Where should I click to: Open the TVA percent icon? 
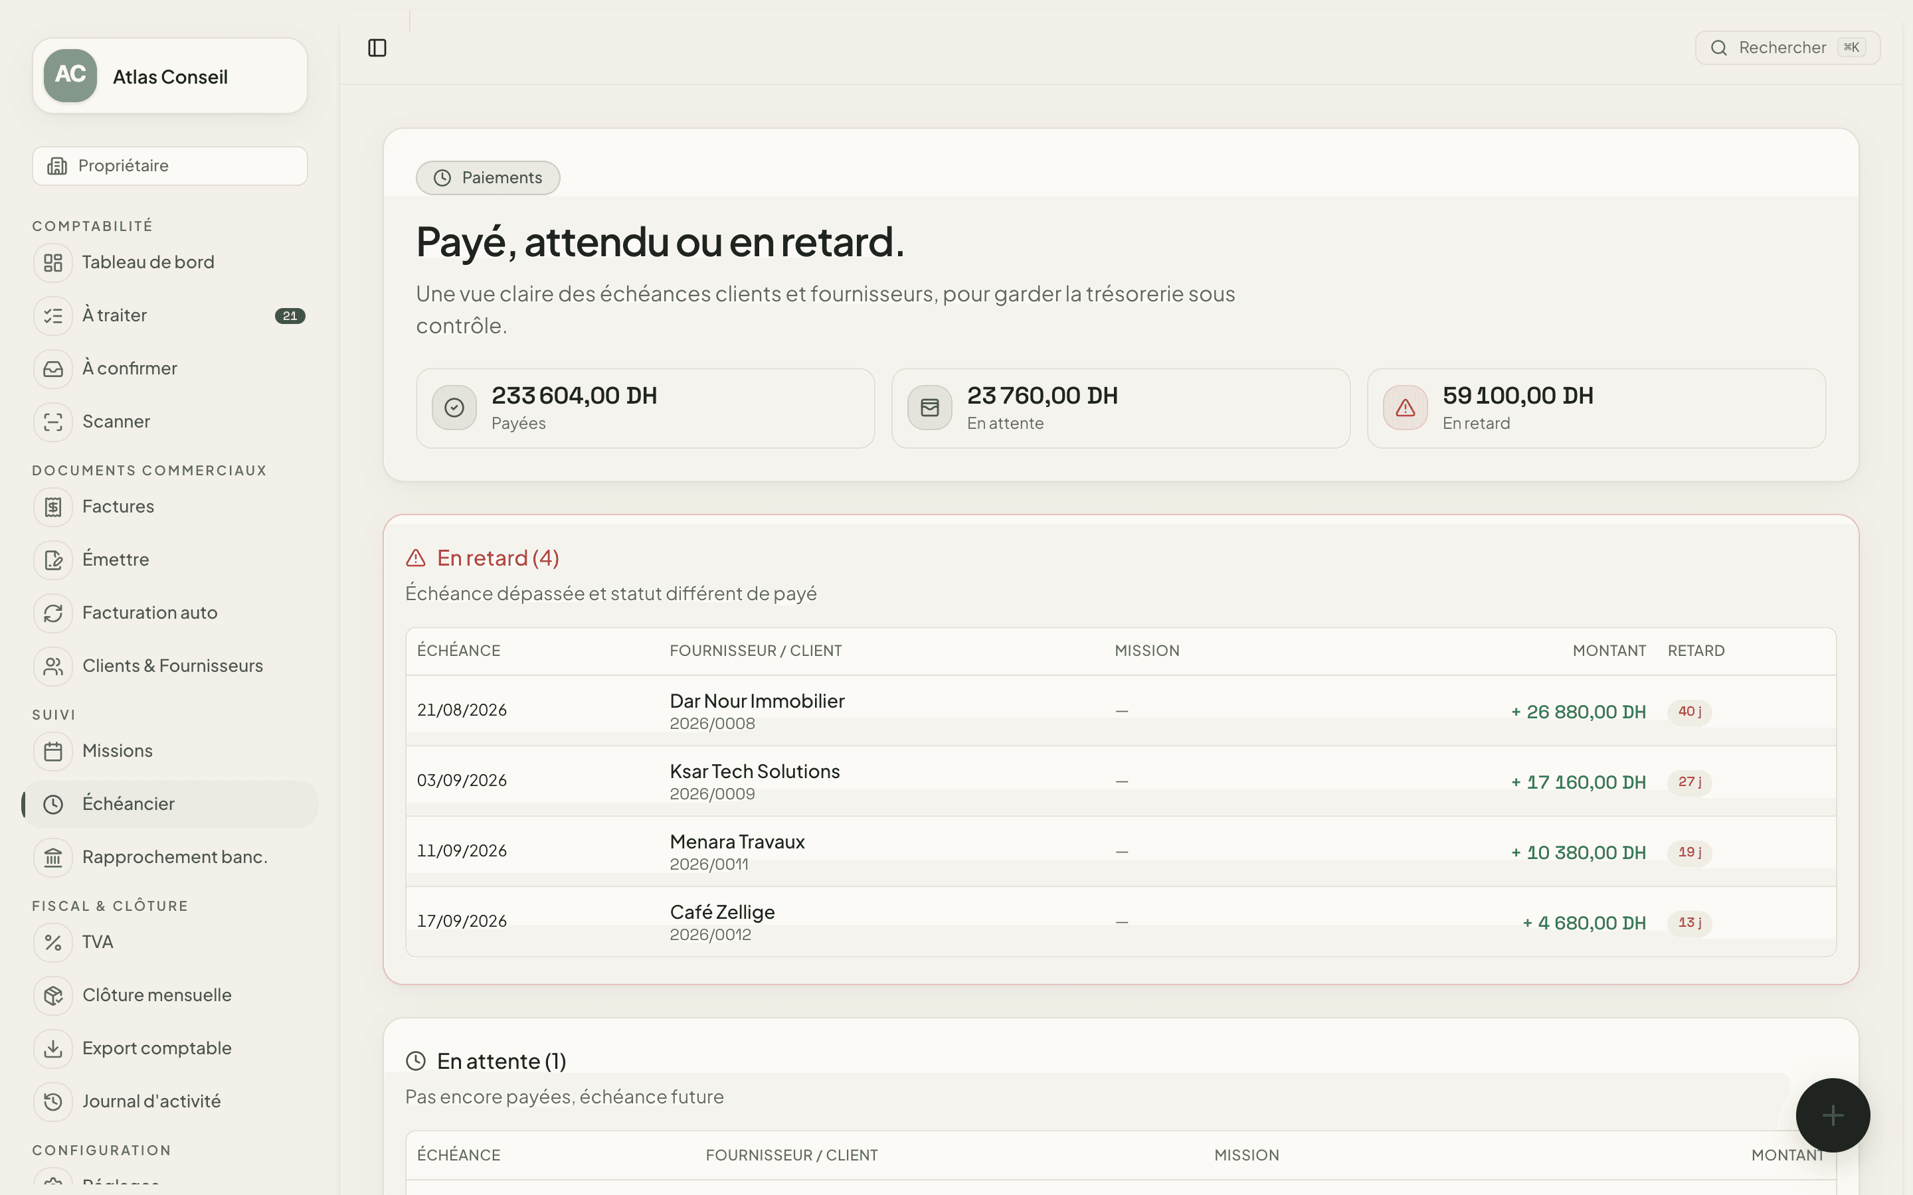click(x=53, y=942)
